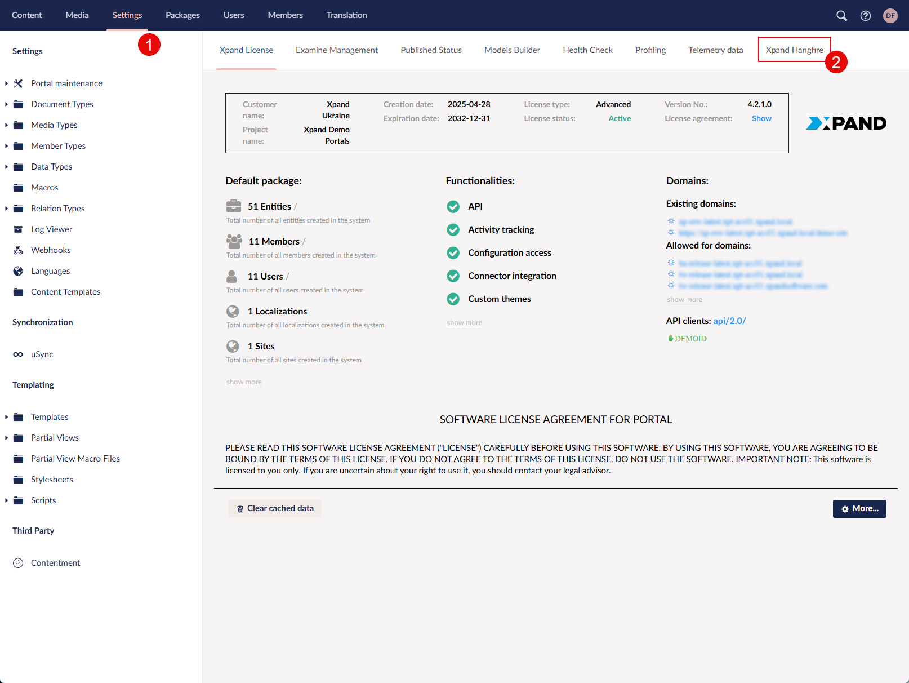Expand the Partial Views tree node
The image size is (909, 683).
point(6,438)
